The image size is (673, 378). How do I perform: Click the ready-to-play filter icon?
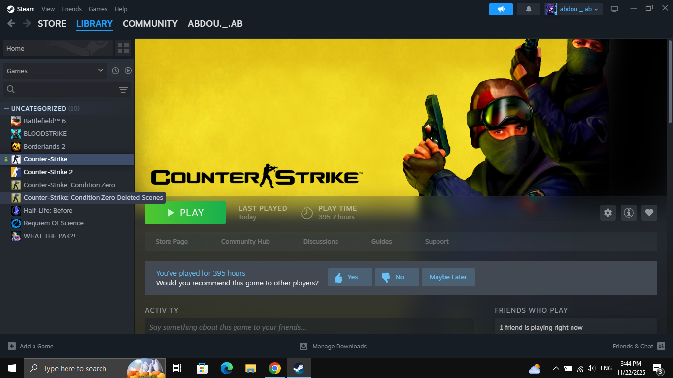pyautogui.click(x=128, y=71)
